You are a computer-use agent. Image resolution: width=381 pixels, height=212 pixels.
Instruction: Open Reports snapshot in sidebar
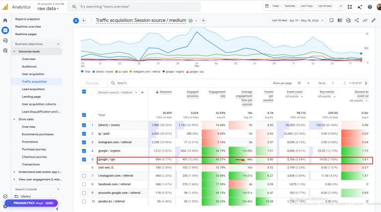pos(27,19)
